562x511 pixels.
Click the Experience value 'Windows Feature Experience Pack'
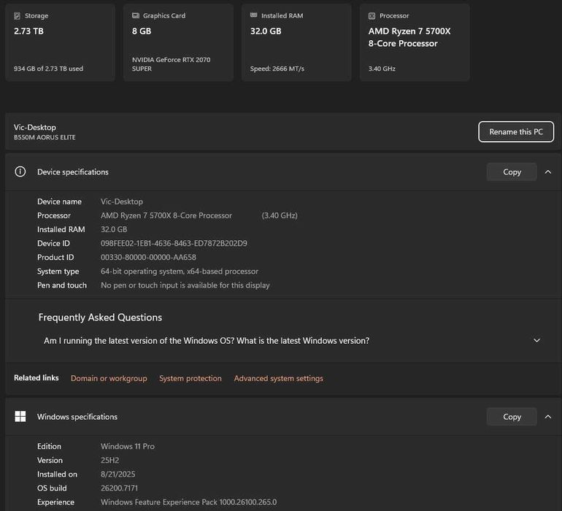[x=188, y=502]
